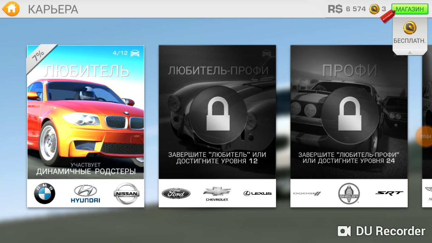Viewport: 432px width, 243px height.
Task: Tap the padlock on the ПРОФИ card
Action: tap(350, 114)
